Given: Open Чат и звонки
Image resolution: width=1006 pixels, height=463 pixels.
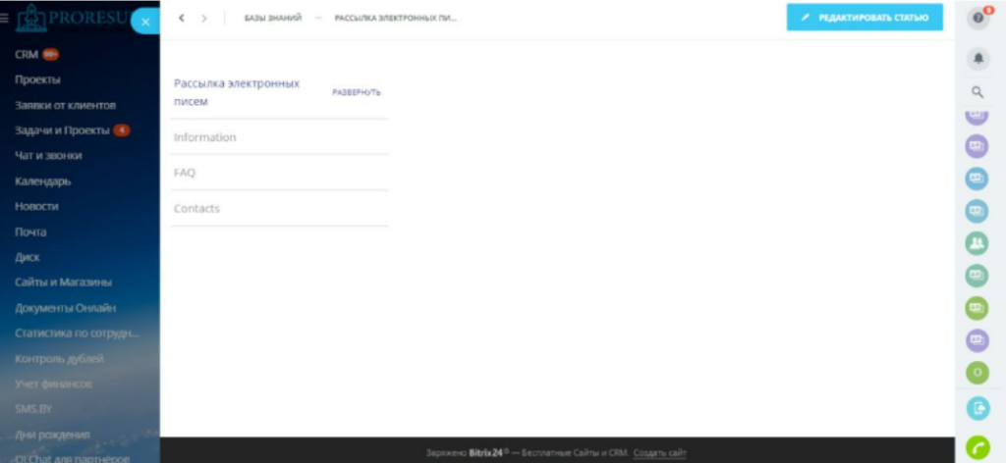Looking at the screenshot, I should pos(48,156).
